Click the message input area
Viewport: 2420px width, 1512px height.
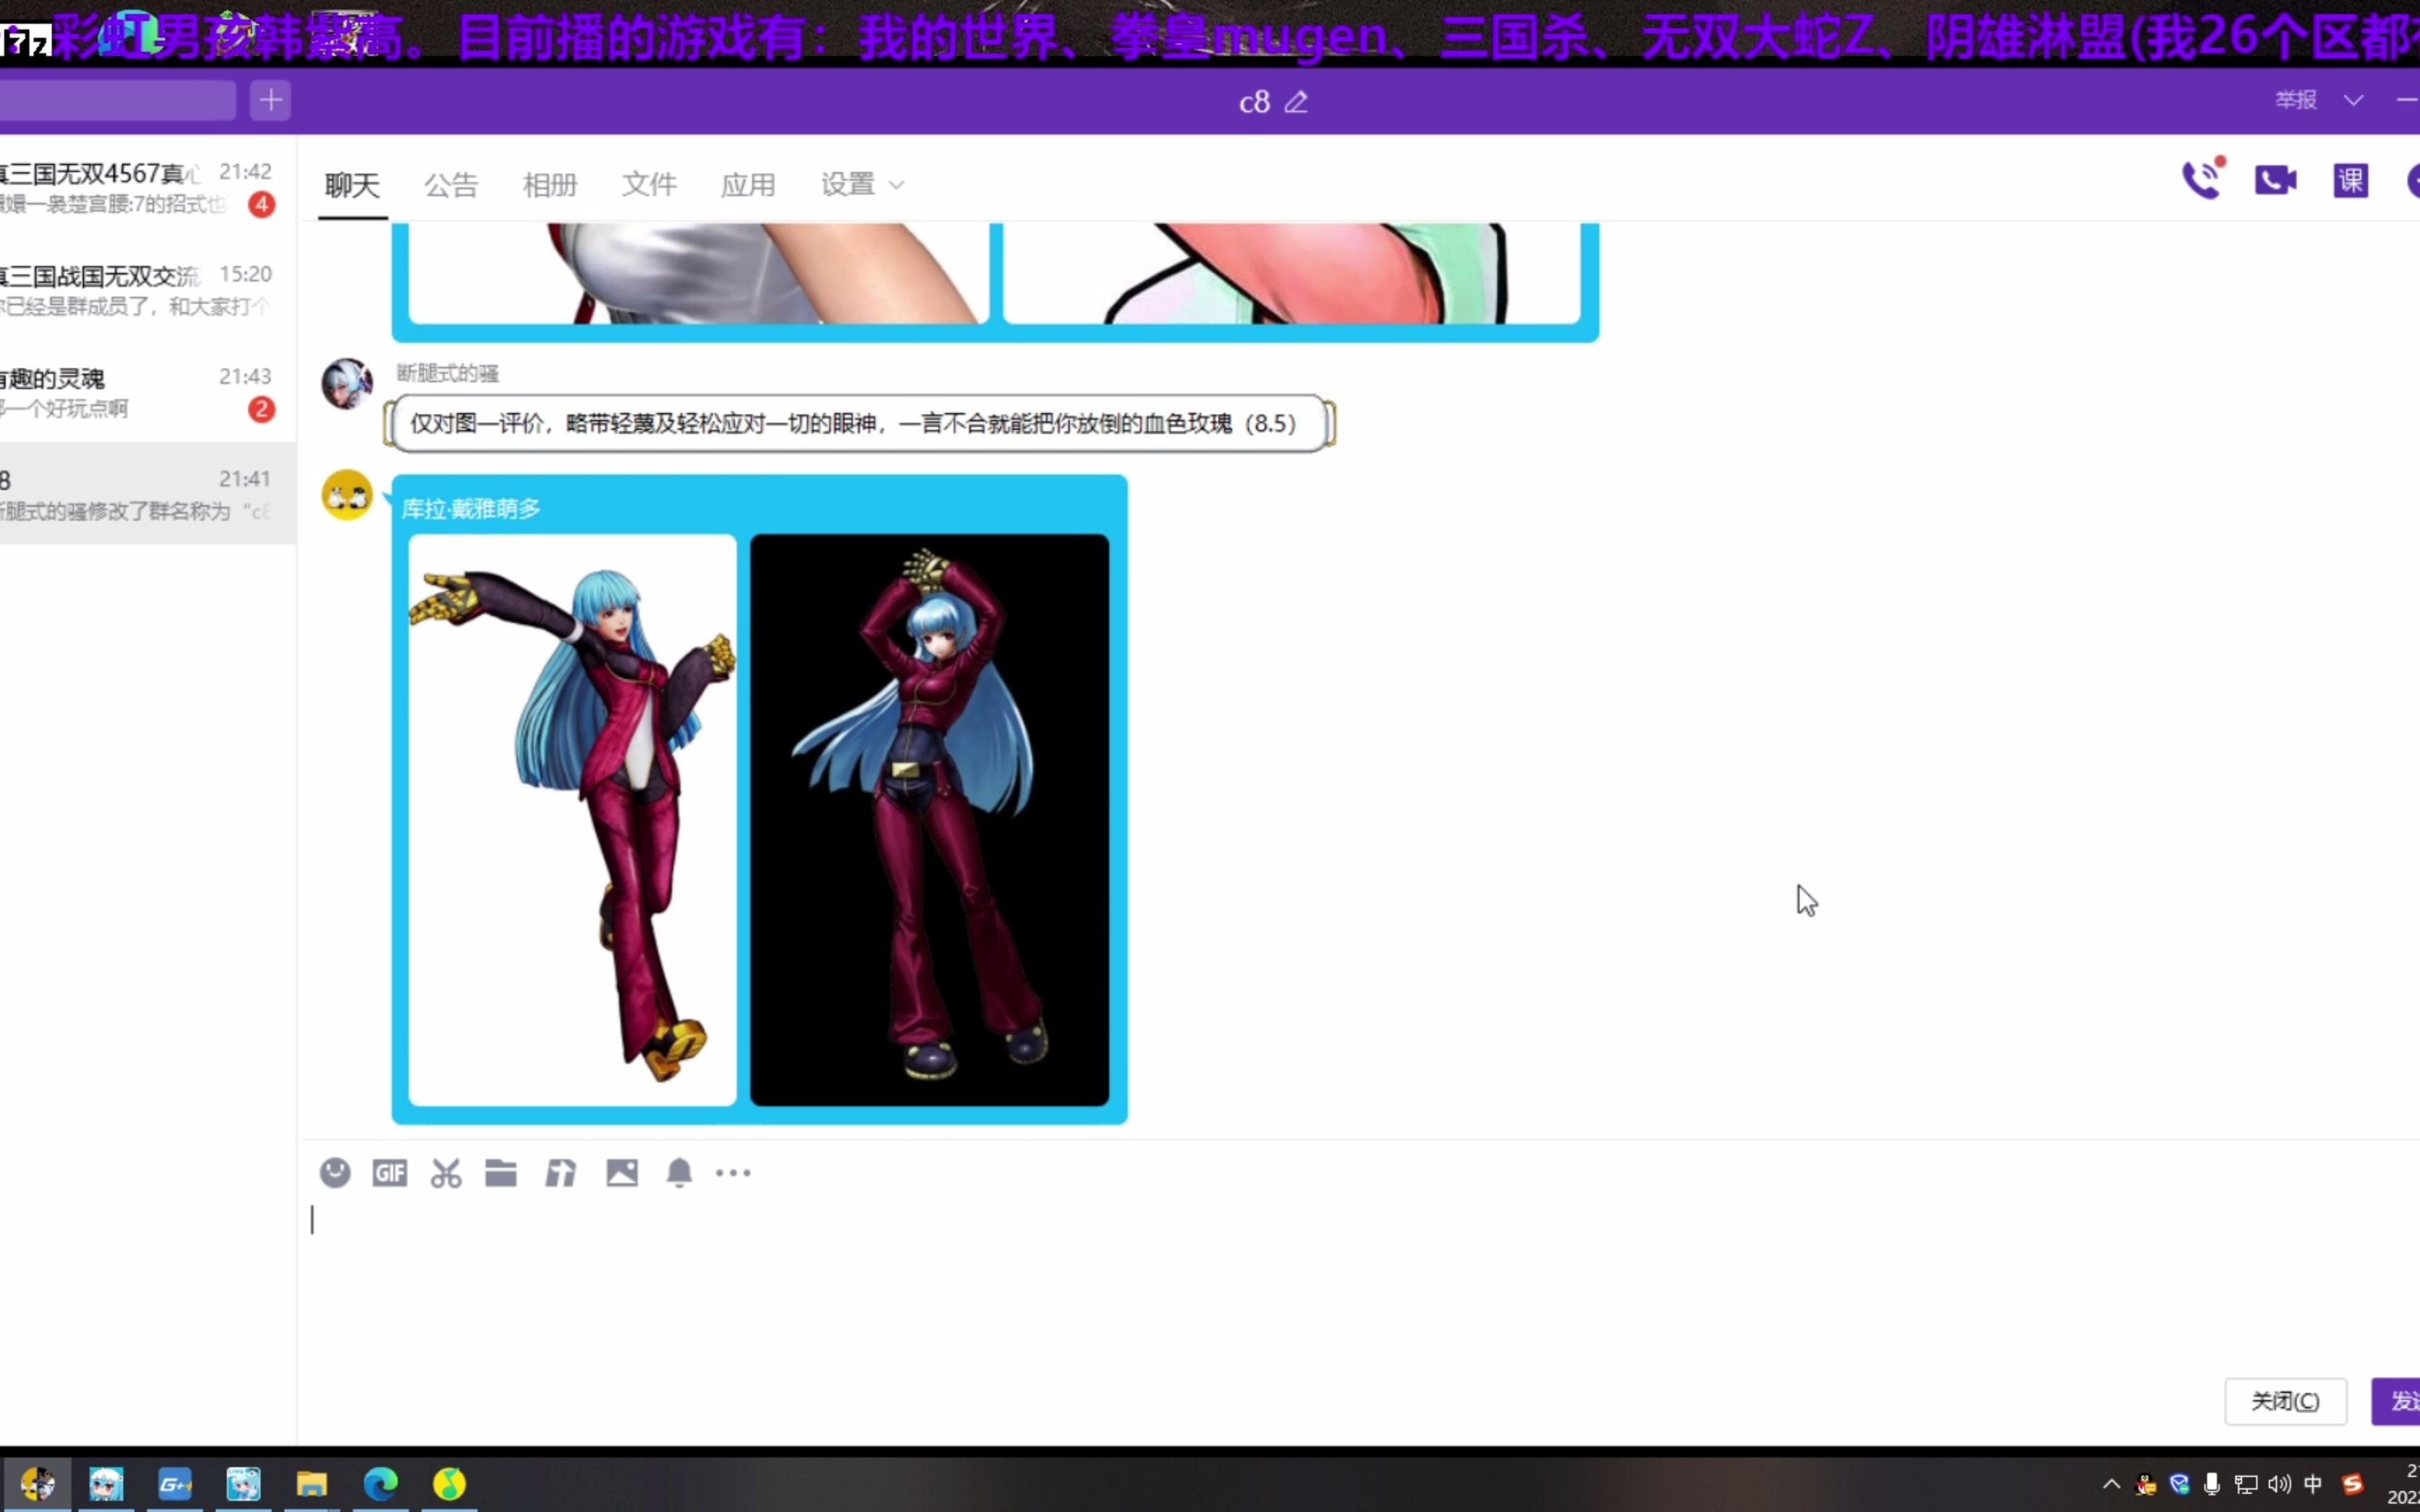point(1360,1290)
